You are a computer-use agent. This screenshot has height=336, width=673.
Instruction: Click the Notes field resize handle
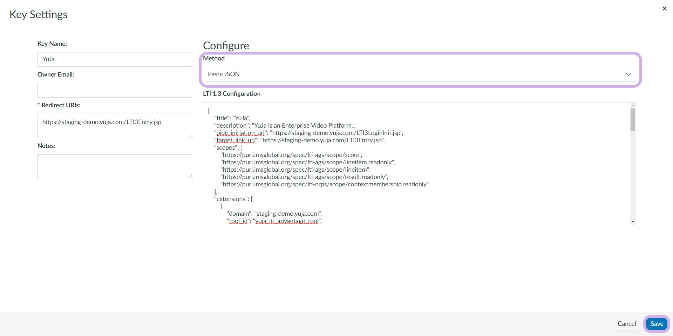click(x=191, y=177)
